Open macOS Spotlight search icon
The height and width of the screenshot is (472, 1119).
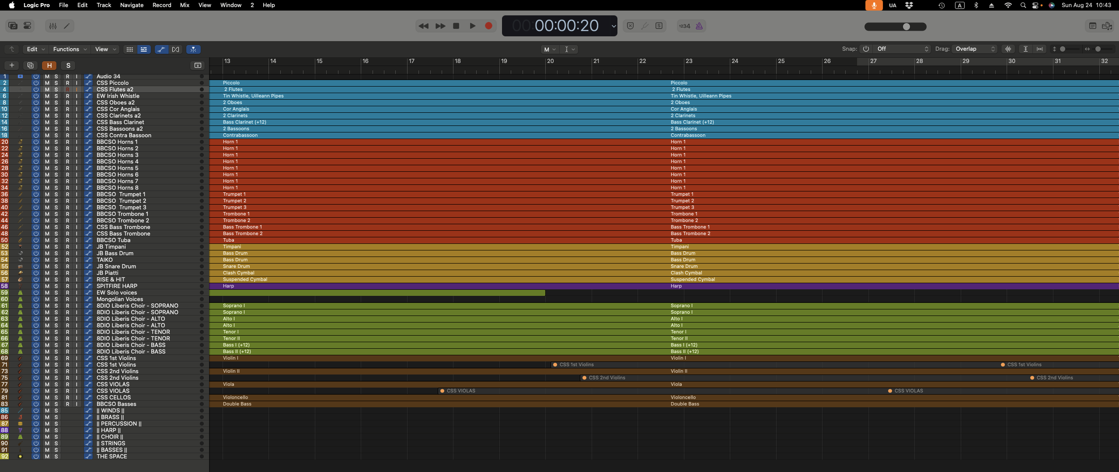coord(1023,5)
